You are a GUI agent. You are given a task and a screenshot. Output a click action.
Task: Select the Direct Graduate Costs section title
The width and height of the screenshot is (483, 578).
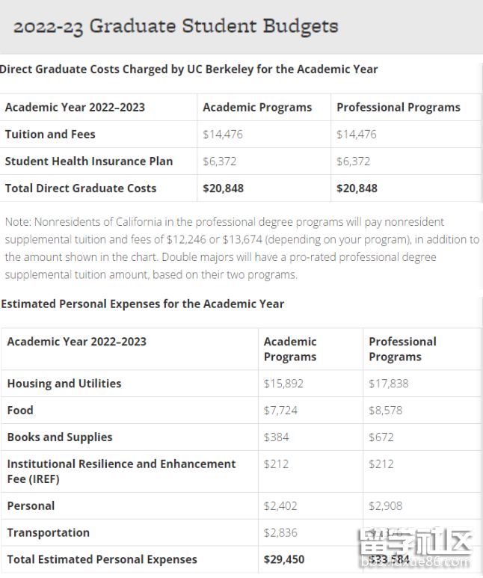point(188,69)
